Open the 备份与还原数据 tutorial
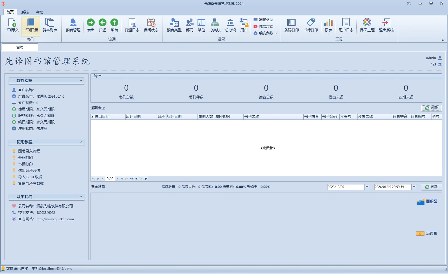 tap(31, 183)
